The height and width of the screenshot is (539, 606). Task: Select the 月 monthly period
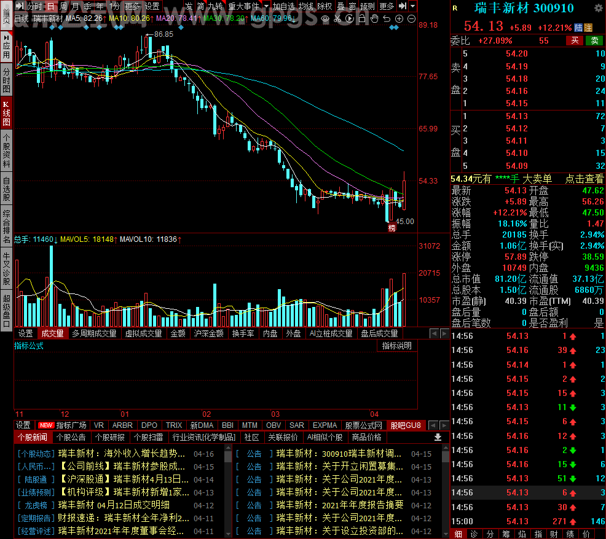point(76,6)
